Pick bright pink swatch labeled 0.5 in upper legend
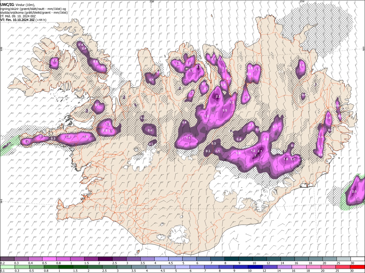Image resolution: width=365 pixels, height=273 pixels. [49, 259]
